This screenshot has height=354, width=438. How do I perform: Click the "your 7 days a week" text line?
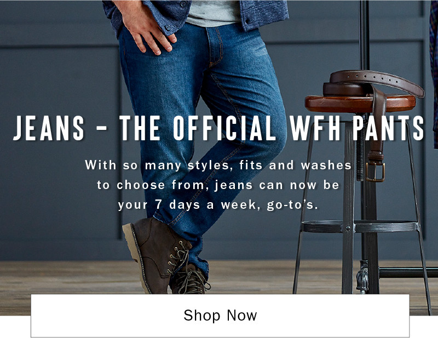coord(218,205)
